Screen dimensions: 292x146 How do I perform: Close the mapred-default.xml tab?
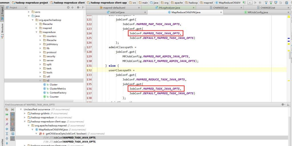pos(139,8)
